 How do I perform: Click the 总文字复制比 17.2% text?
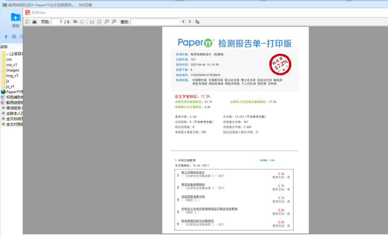tap(192, 97)
